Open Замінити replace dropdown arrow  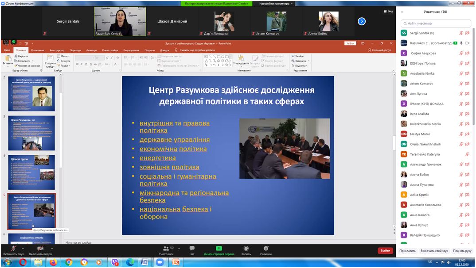tap(308, 61)
